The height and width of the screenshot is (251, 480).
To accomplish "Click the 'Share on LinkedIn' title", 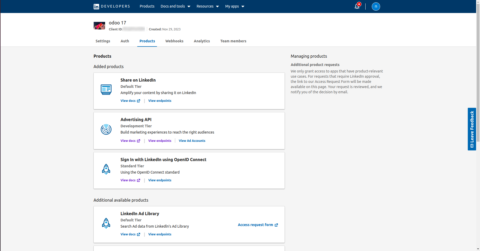I will click(138, 80).
